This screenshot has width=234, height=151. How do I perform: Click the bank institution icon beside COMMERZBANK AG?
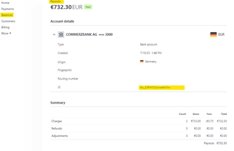tap(60, 35)
